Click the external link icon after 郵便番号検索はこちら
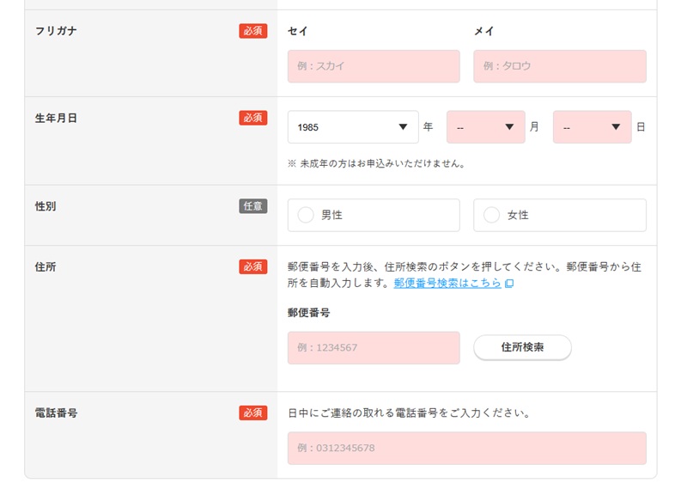687x489 pixels. click(509, 284)
